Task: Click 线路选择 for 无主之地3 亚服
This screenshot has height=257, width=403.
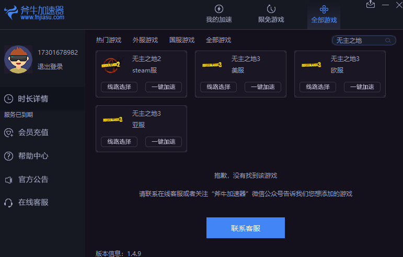Action: pyautogui.click(x=119, y=142)
